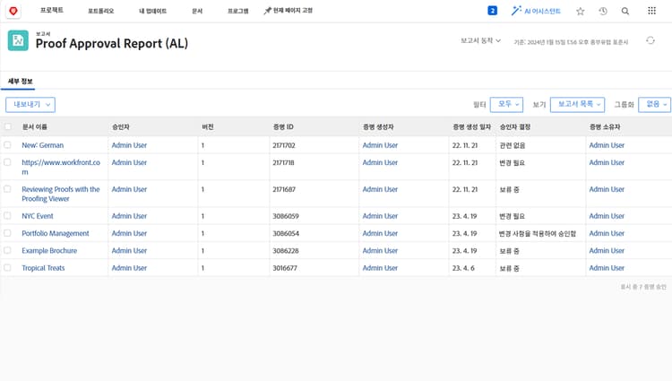This screenshot has width=672, height=381.
Task: Open the apps grid main menu icon
Action: pos(651,11)
